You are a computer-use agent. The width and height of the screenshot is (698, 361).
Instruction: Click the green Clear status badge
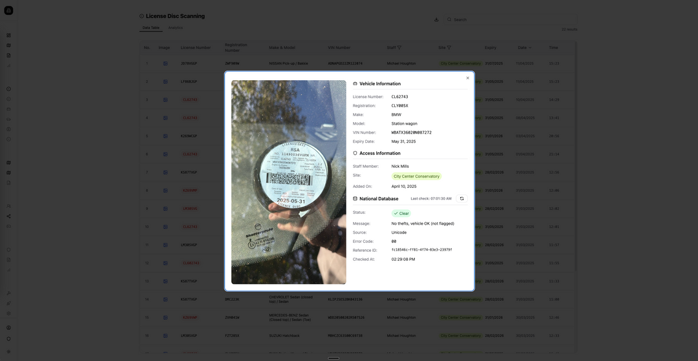401,213
